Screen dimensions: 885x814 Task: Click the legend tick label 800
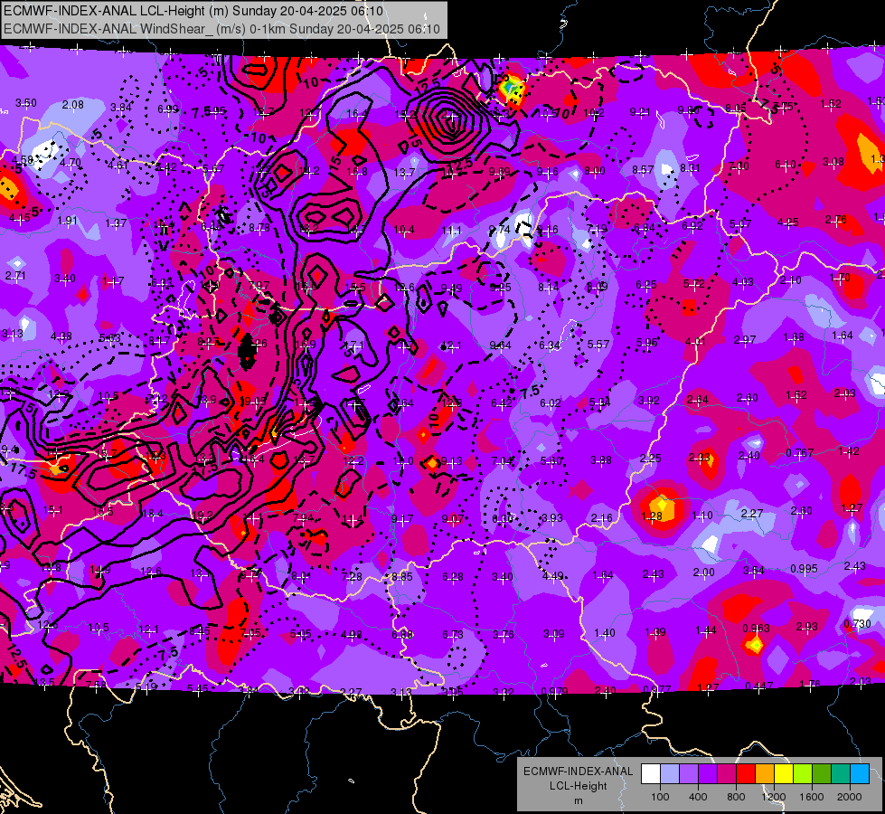pyautogui.click(x=736, y=797)
